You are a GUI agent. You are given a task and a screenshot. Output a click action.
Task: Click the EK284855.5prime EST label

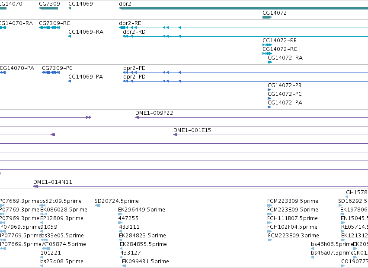pyautogui.click(x=143, y=244)
